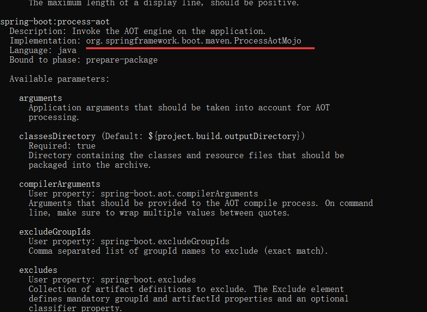Click the 'Bound to phase: prepare-package' line
The height and width of the screenshot is (312, 427).
click(x=84, y=60)
